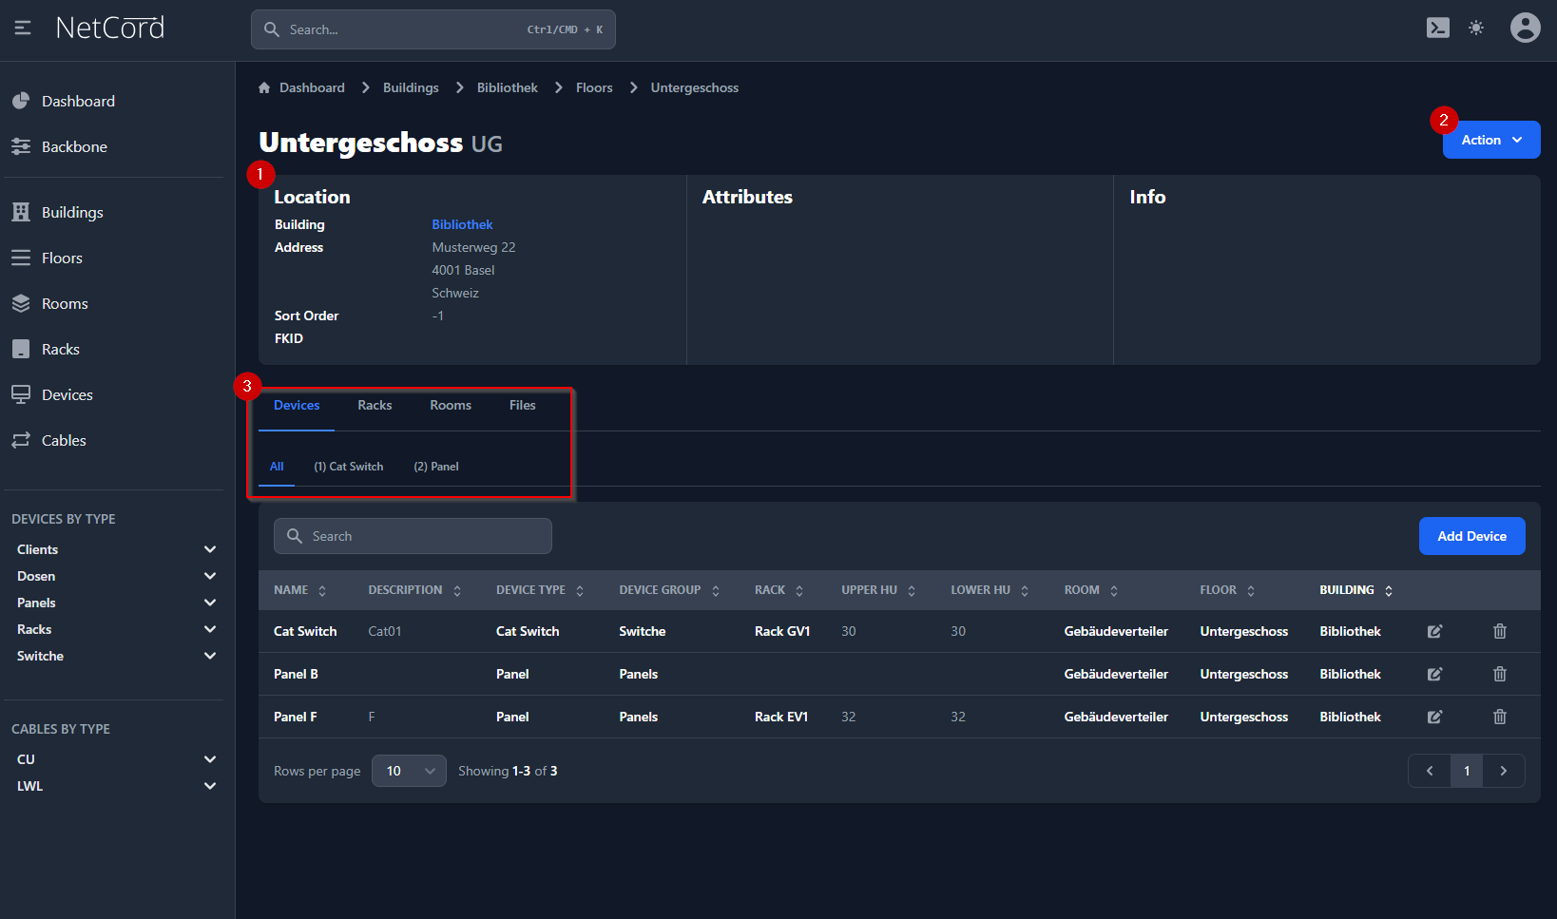Collapse sidebar with hamburger menu icon

pyautogui.click(x=23, y=29)
